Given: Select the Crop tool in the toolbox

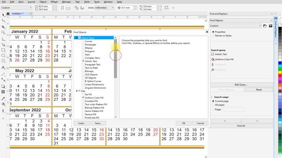Looking at the screenshot, I should [x=3, y=27].
